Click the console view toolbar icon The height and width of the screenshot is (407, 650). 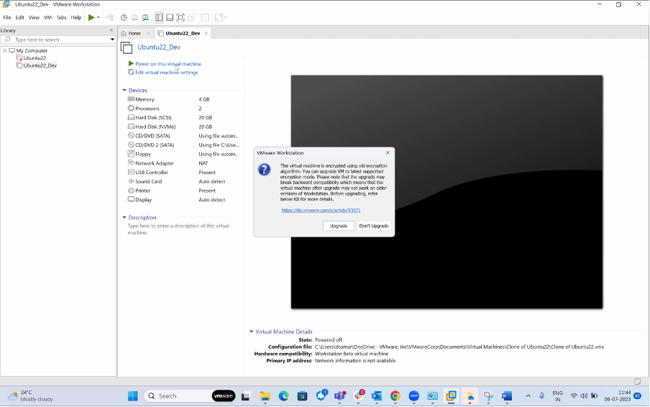click(205, 17)
